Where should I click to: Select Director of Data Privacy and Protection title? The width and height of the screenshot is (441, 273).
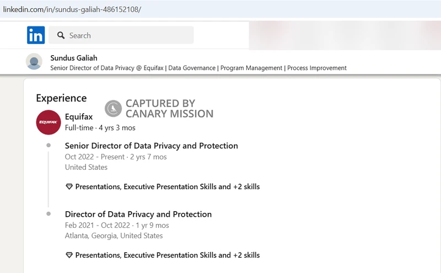(x=138, y=214)
